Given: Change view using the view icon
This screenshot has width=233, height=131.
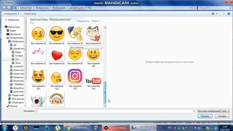Looking at the screenshot, I should coord(213,14).
